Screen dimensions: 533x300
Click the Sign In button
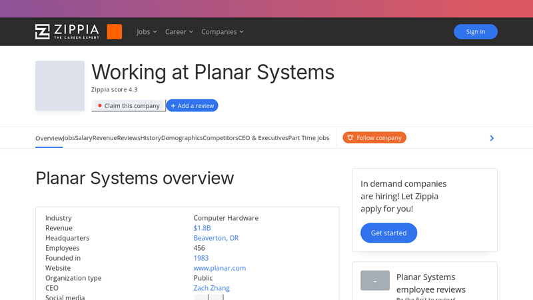(476, 31)
